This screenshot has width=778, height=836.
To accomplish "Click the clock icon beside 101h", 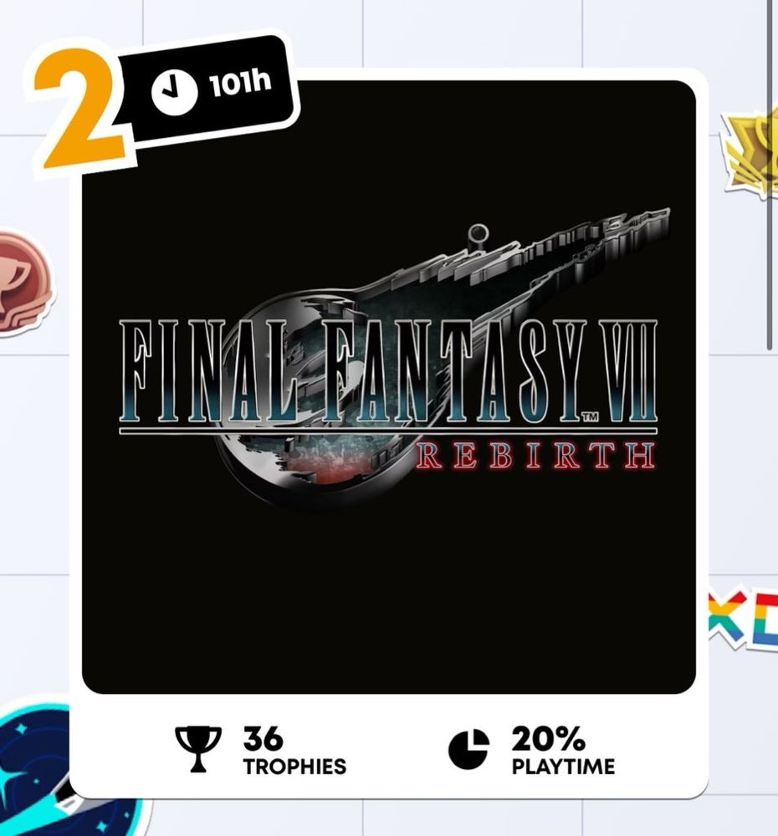I will [174, 92].
